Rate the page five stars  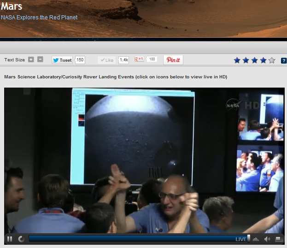(x=272, y=60)
